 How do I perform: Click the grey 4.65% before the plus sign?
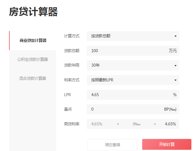pyautogui.click(x=97, y=124)
